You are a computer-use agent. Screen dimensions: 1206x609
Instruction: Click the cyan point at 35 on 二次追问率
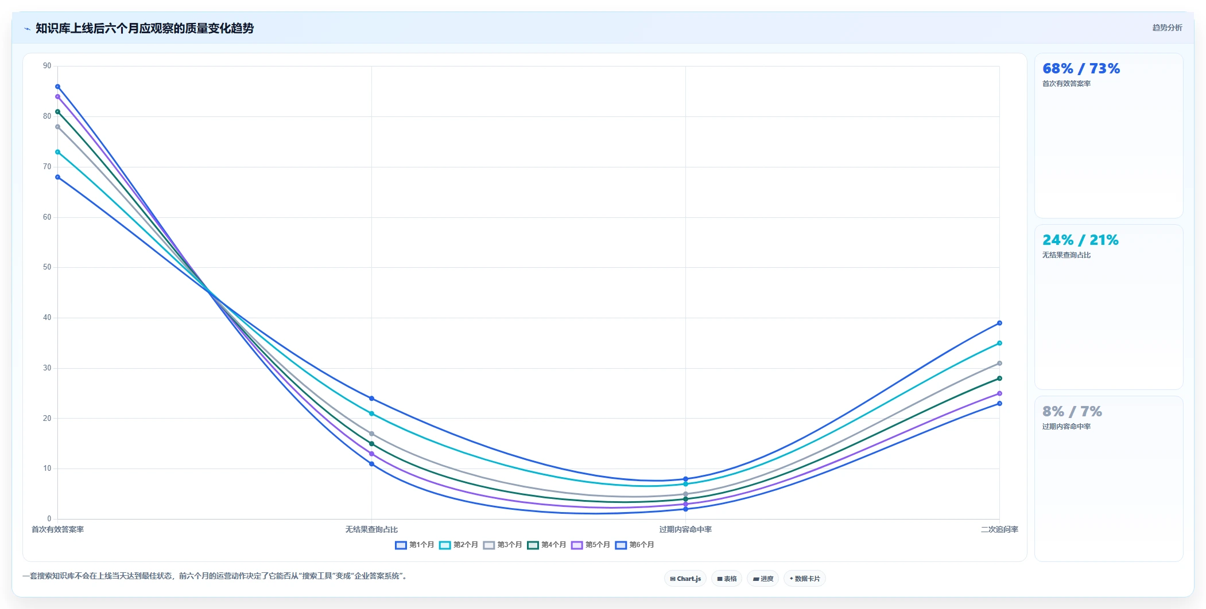999,343
